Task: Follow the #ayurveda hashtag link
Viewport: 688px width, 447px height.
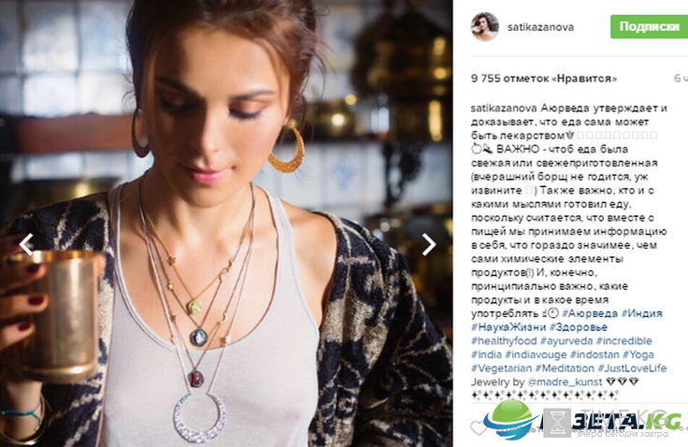Action: click(x=566, y=340)
